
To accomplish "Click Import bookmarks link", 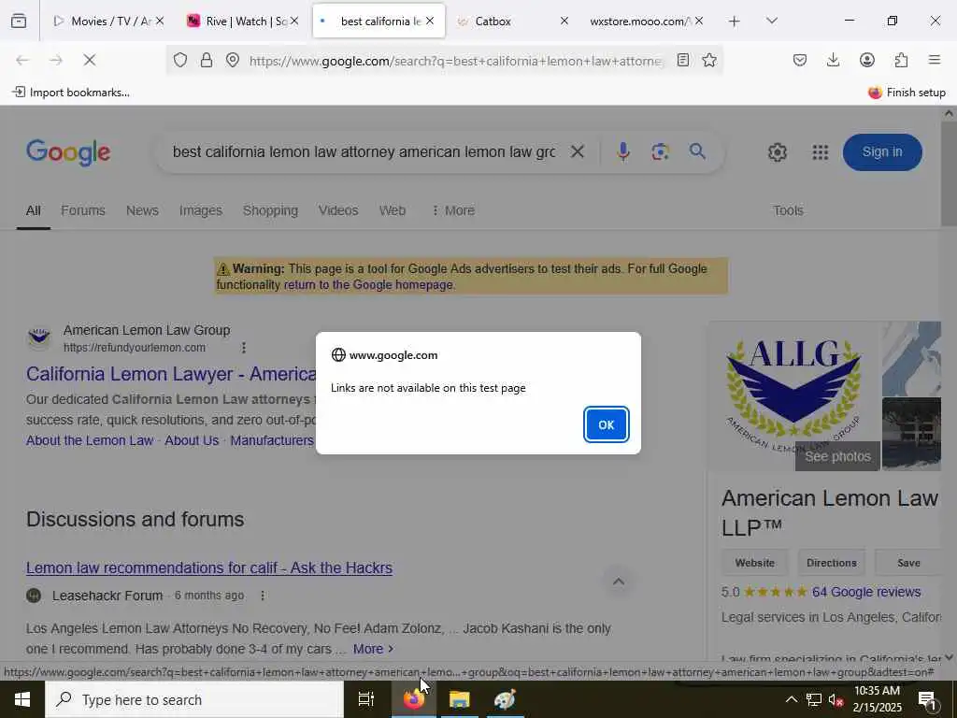I will [x=71, y=93].
